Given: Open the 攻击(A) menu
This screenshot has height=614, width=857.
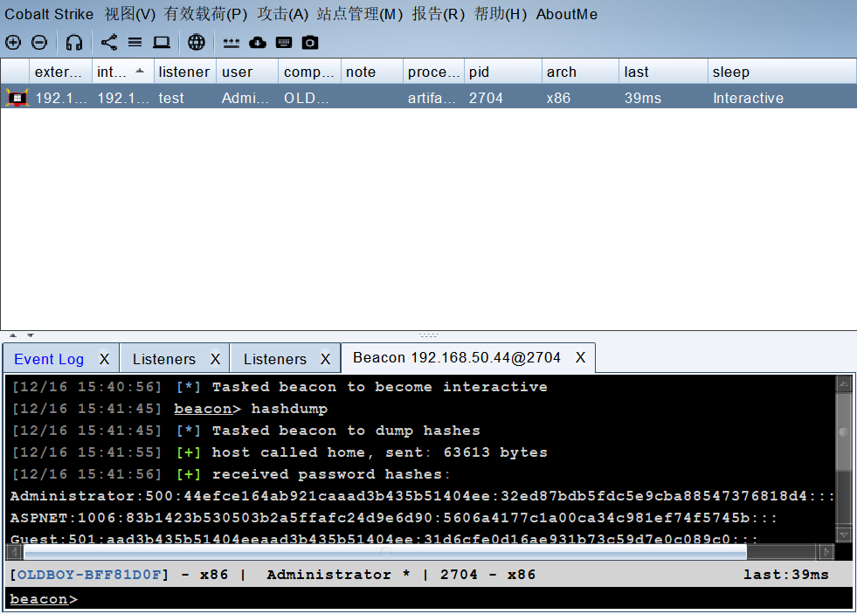Looking at the screenshot, I should pos(283,14).
